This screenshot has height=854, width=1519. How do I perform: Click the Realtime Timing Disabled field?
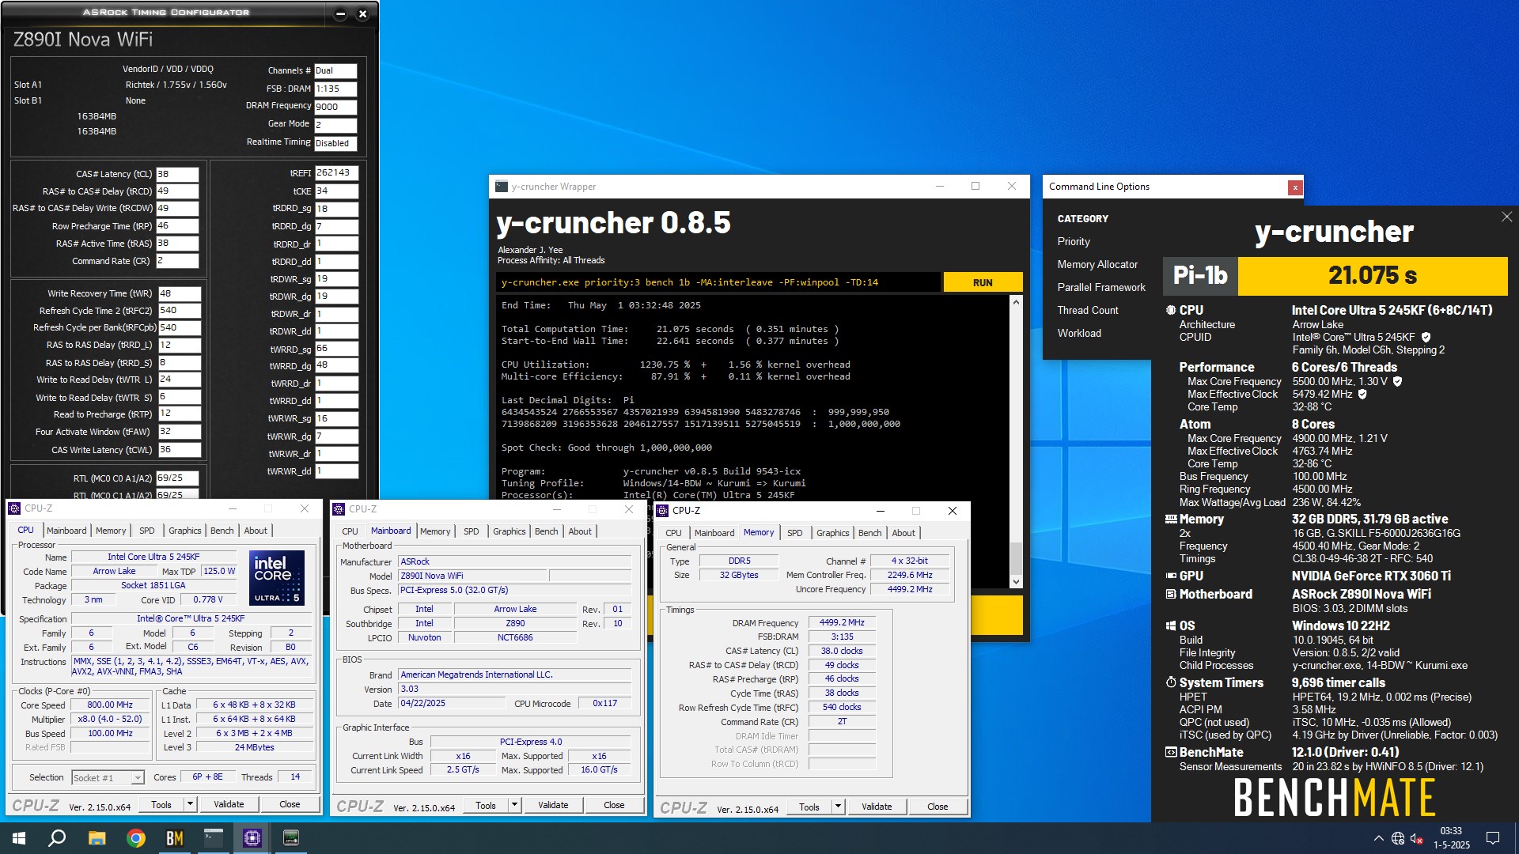click(335, 143)
